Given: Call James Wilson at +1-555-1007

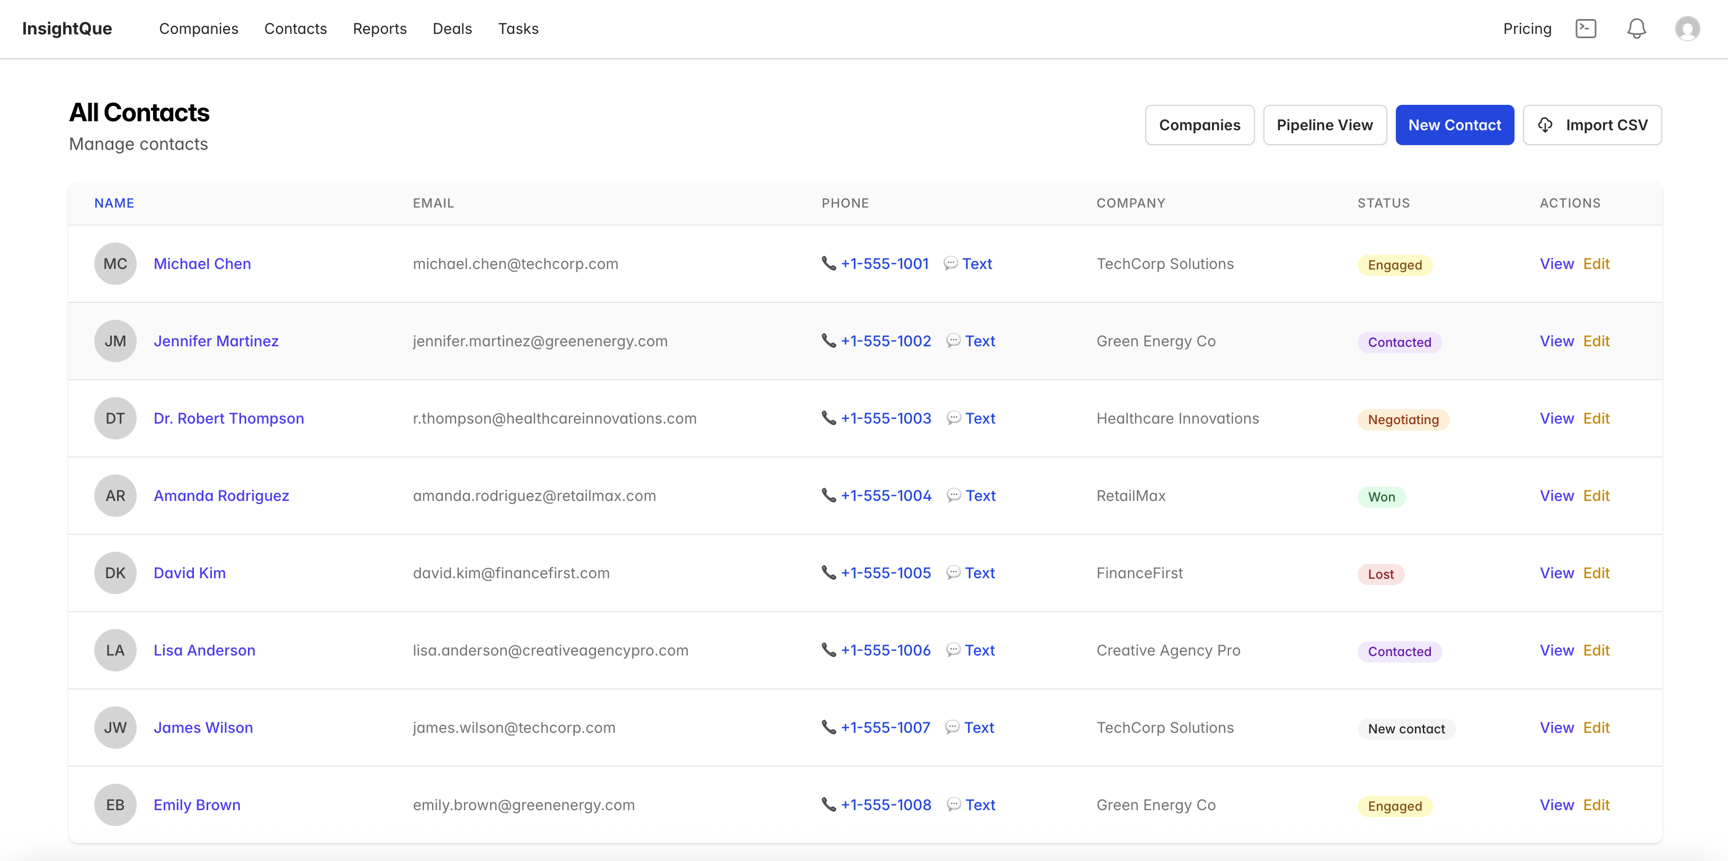Looking at the screenshot, I should tap(885, 728).
